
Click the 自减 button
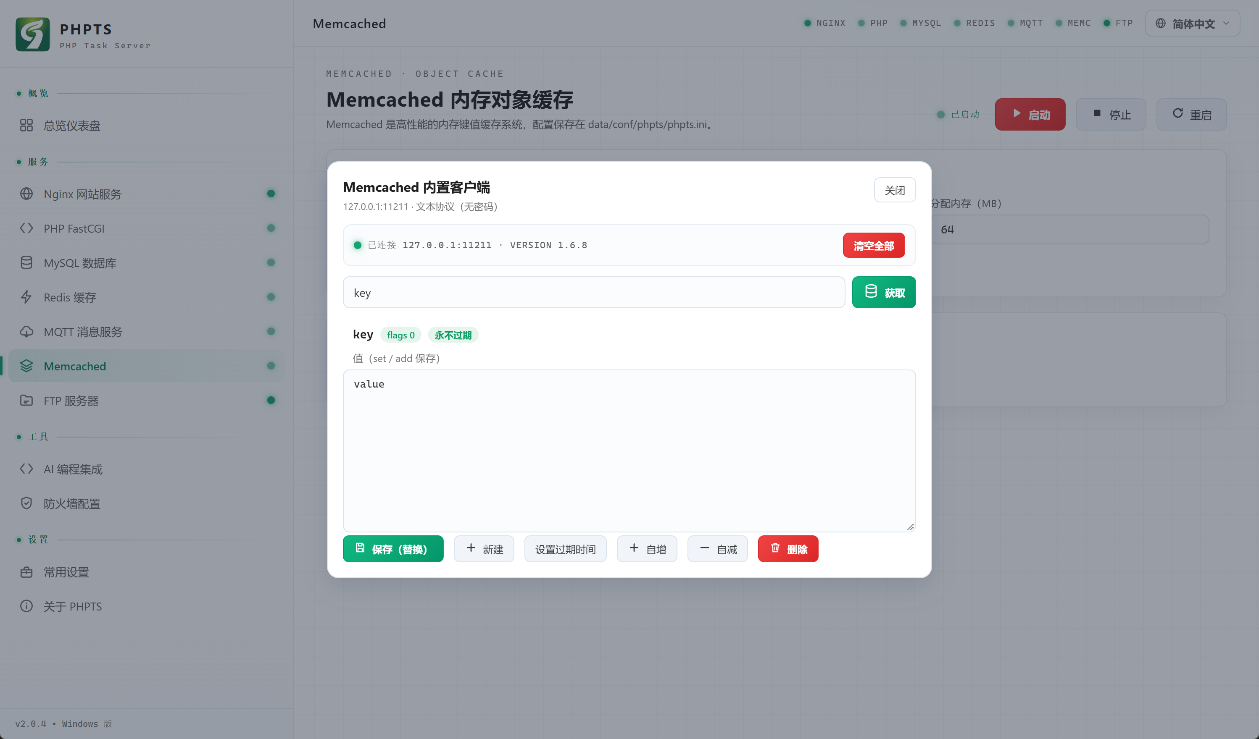click(717, 549)
